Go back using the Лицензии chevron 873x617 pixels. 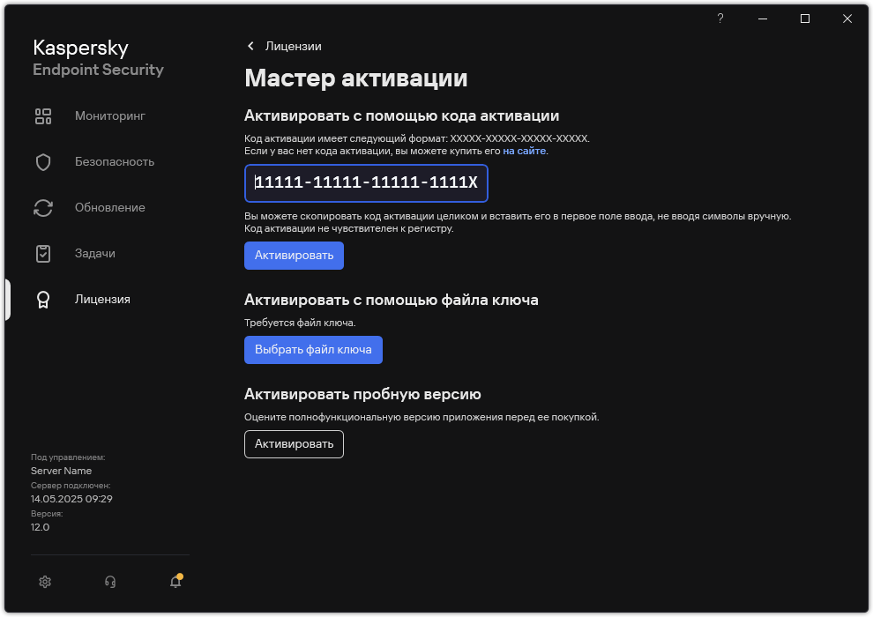click(250, 46)
